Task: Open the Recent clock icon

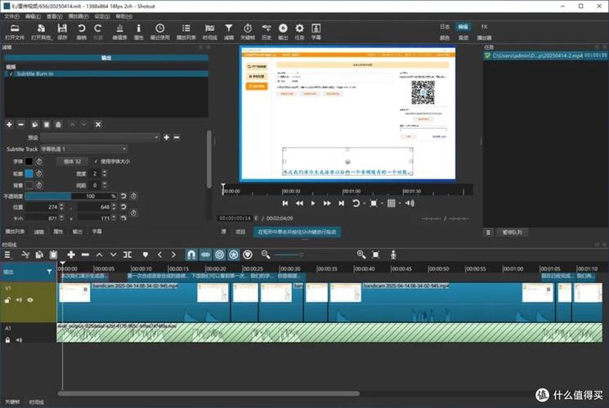Action: 160,32
